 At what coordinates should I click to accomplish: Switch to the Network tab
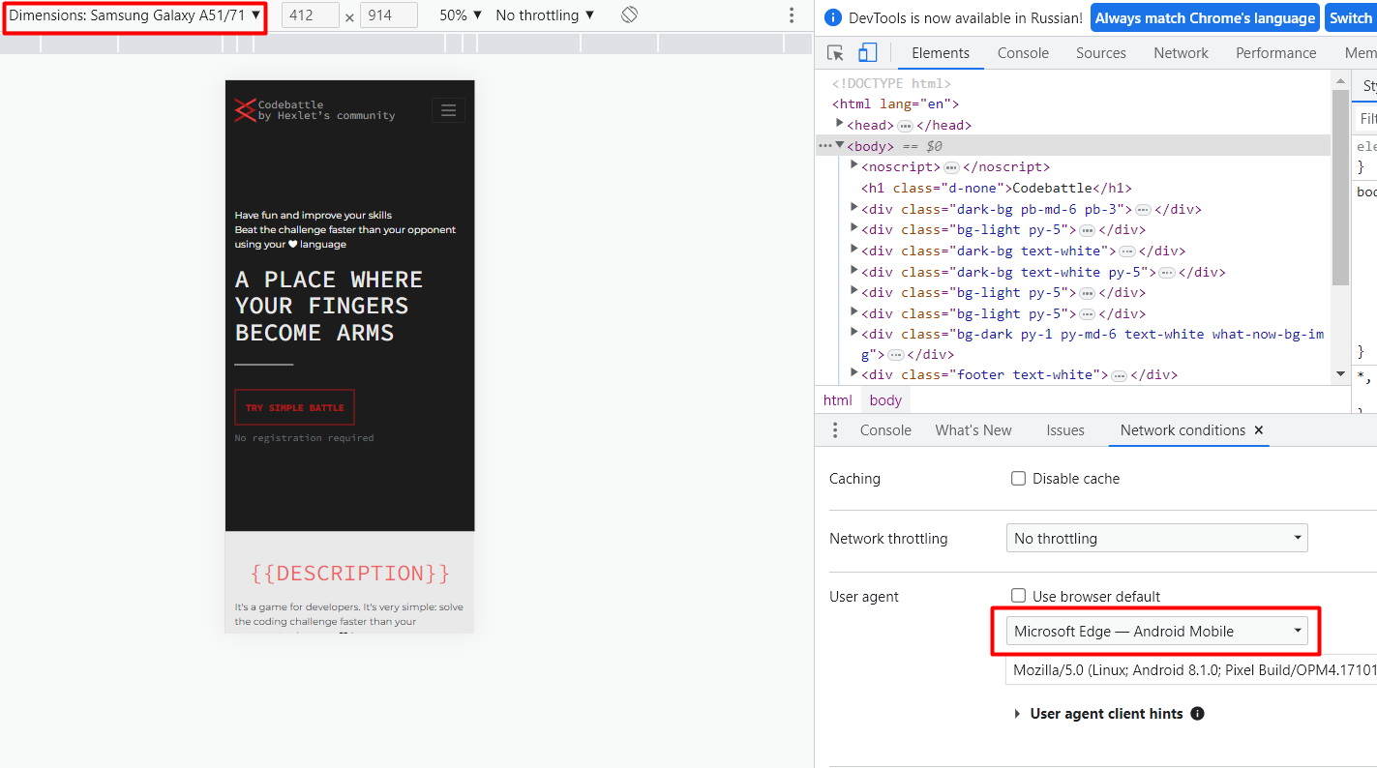[1181, 53]
